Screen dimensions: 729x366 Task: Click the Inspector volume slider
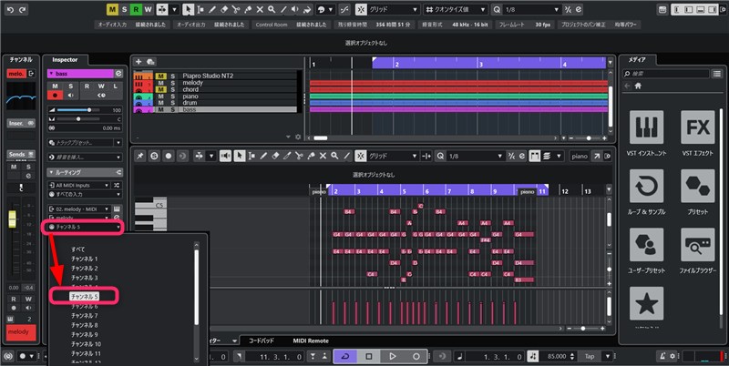[x=79, y=110]
